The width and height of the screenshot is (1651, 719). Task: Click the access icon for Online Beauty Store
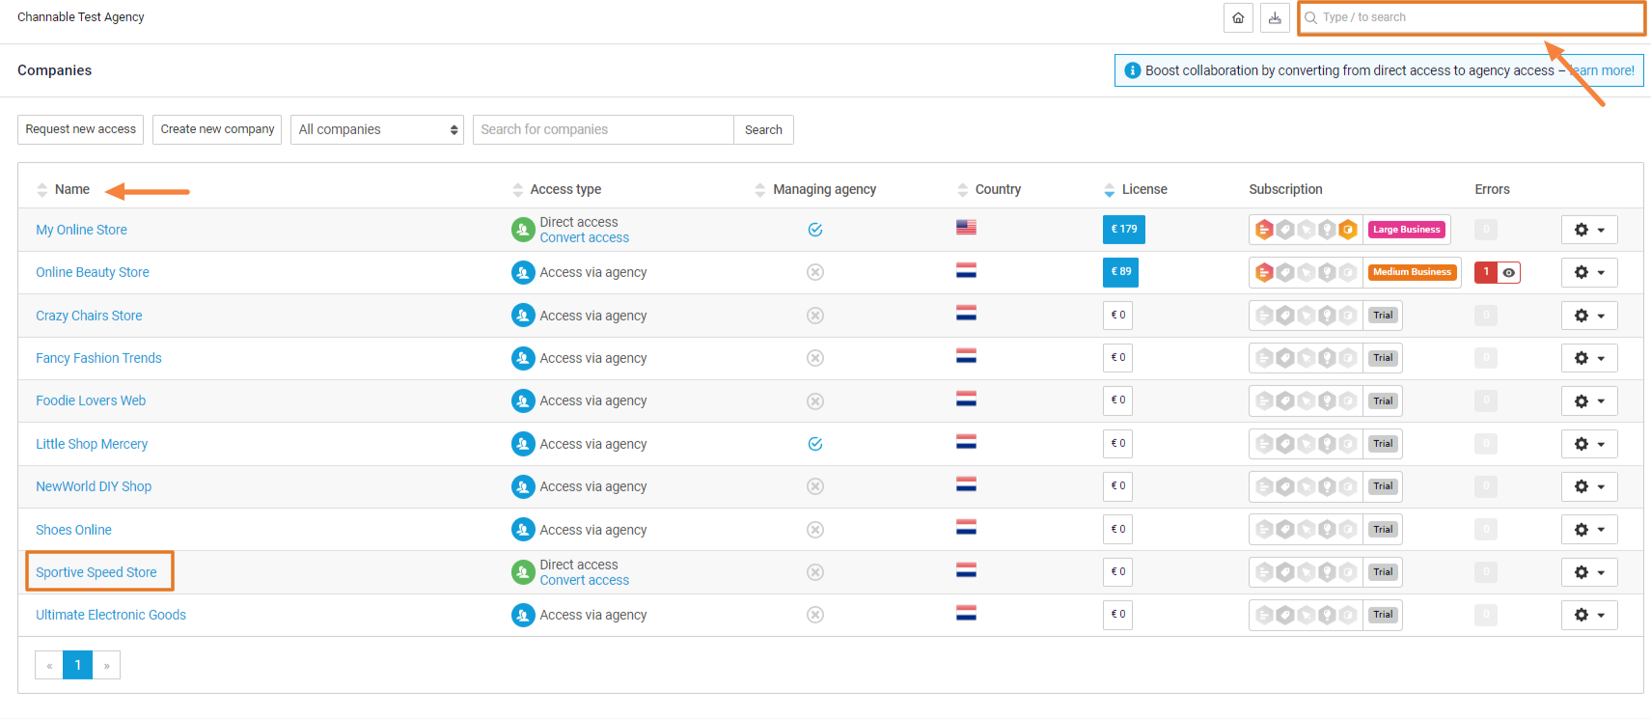click(523, 272)
